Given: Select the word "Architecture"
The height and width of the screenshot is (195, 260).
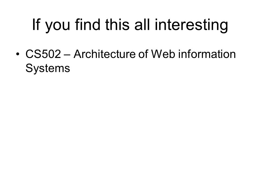Looking at the screenshot, I should (x=105, y=54).
